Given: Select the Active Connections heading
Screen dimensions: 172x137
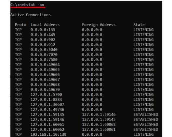Looking at the screenshot, I should (x=31, y=15).
